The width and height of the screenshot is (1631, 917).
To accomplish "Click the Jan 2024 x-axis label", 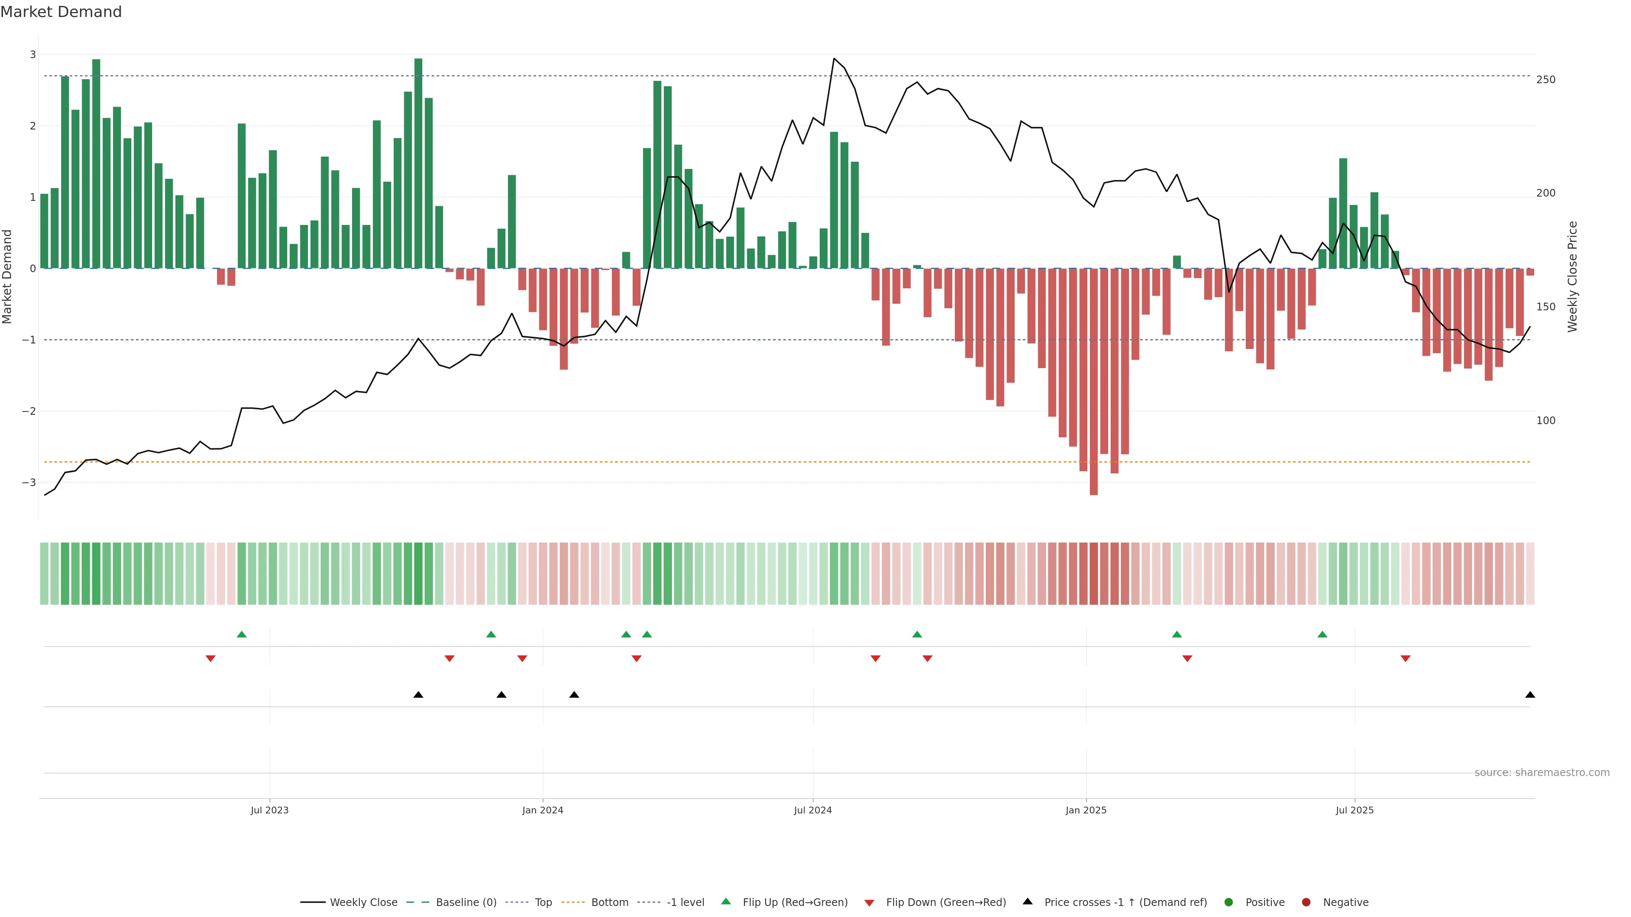I will (543, 810).
